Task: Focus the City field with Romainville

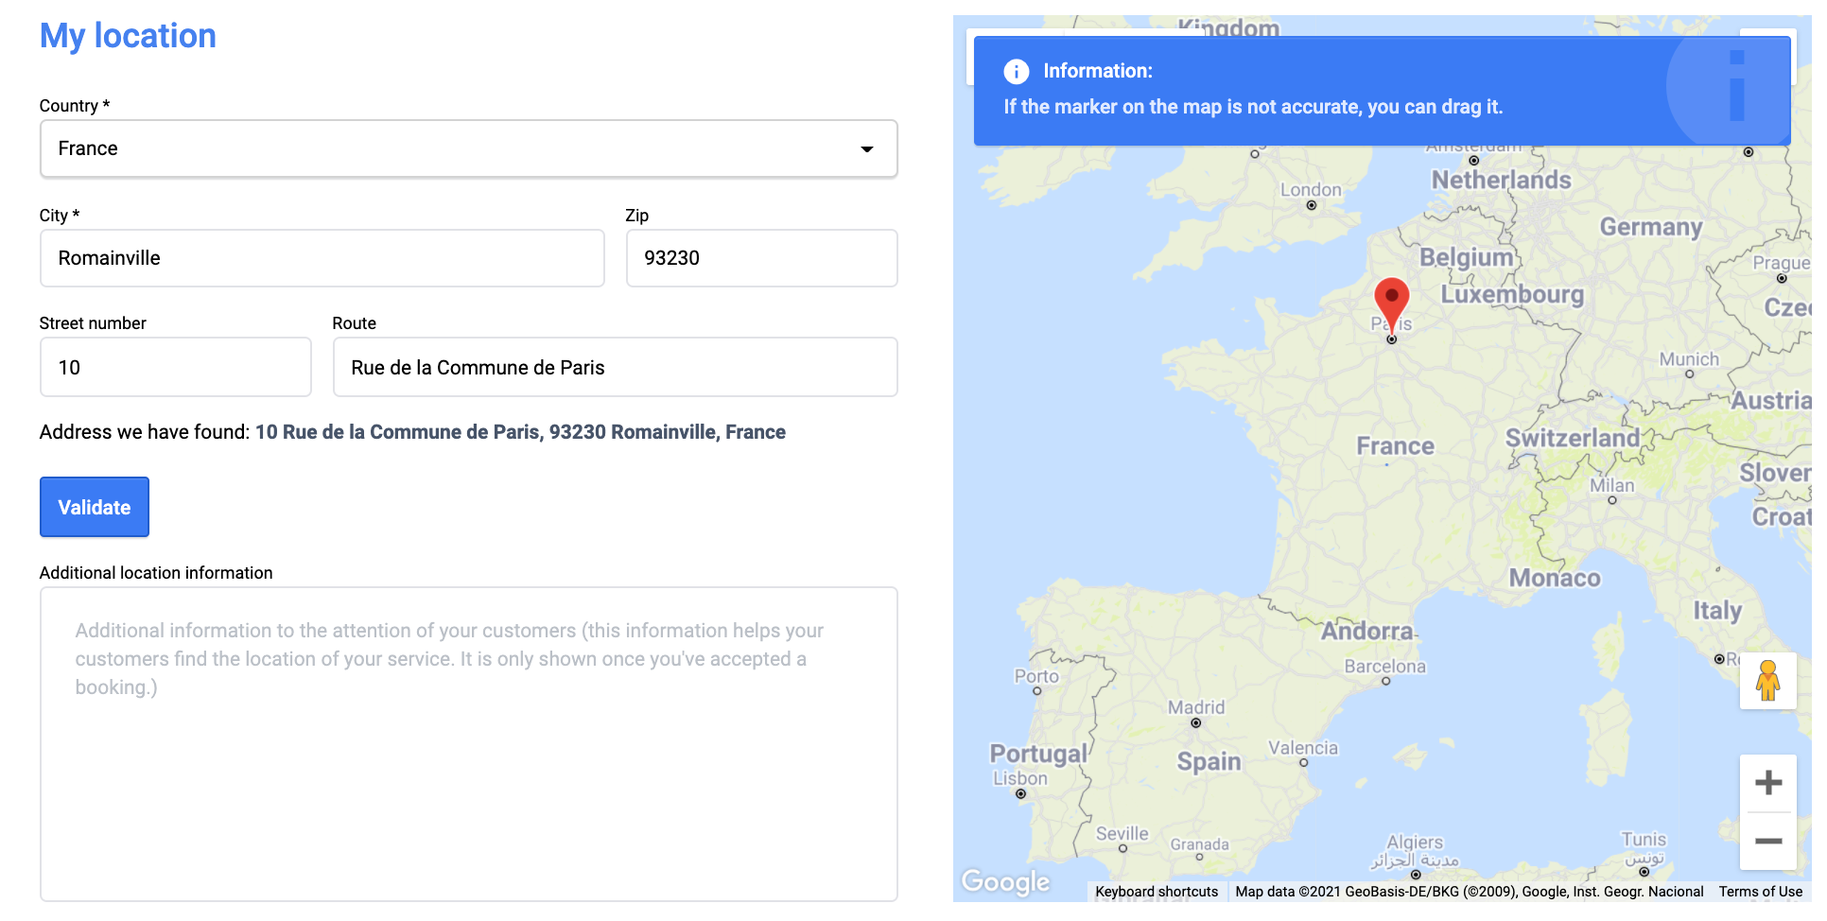Action: pos(322,258)
